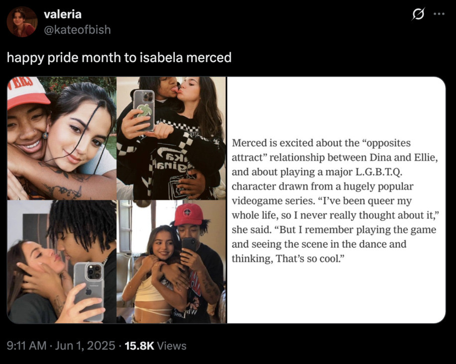Open valeria's round profile avatar
Viewport: 456px width, 364px height.
pyautogui.click(x=22, y=22)
